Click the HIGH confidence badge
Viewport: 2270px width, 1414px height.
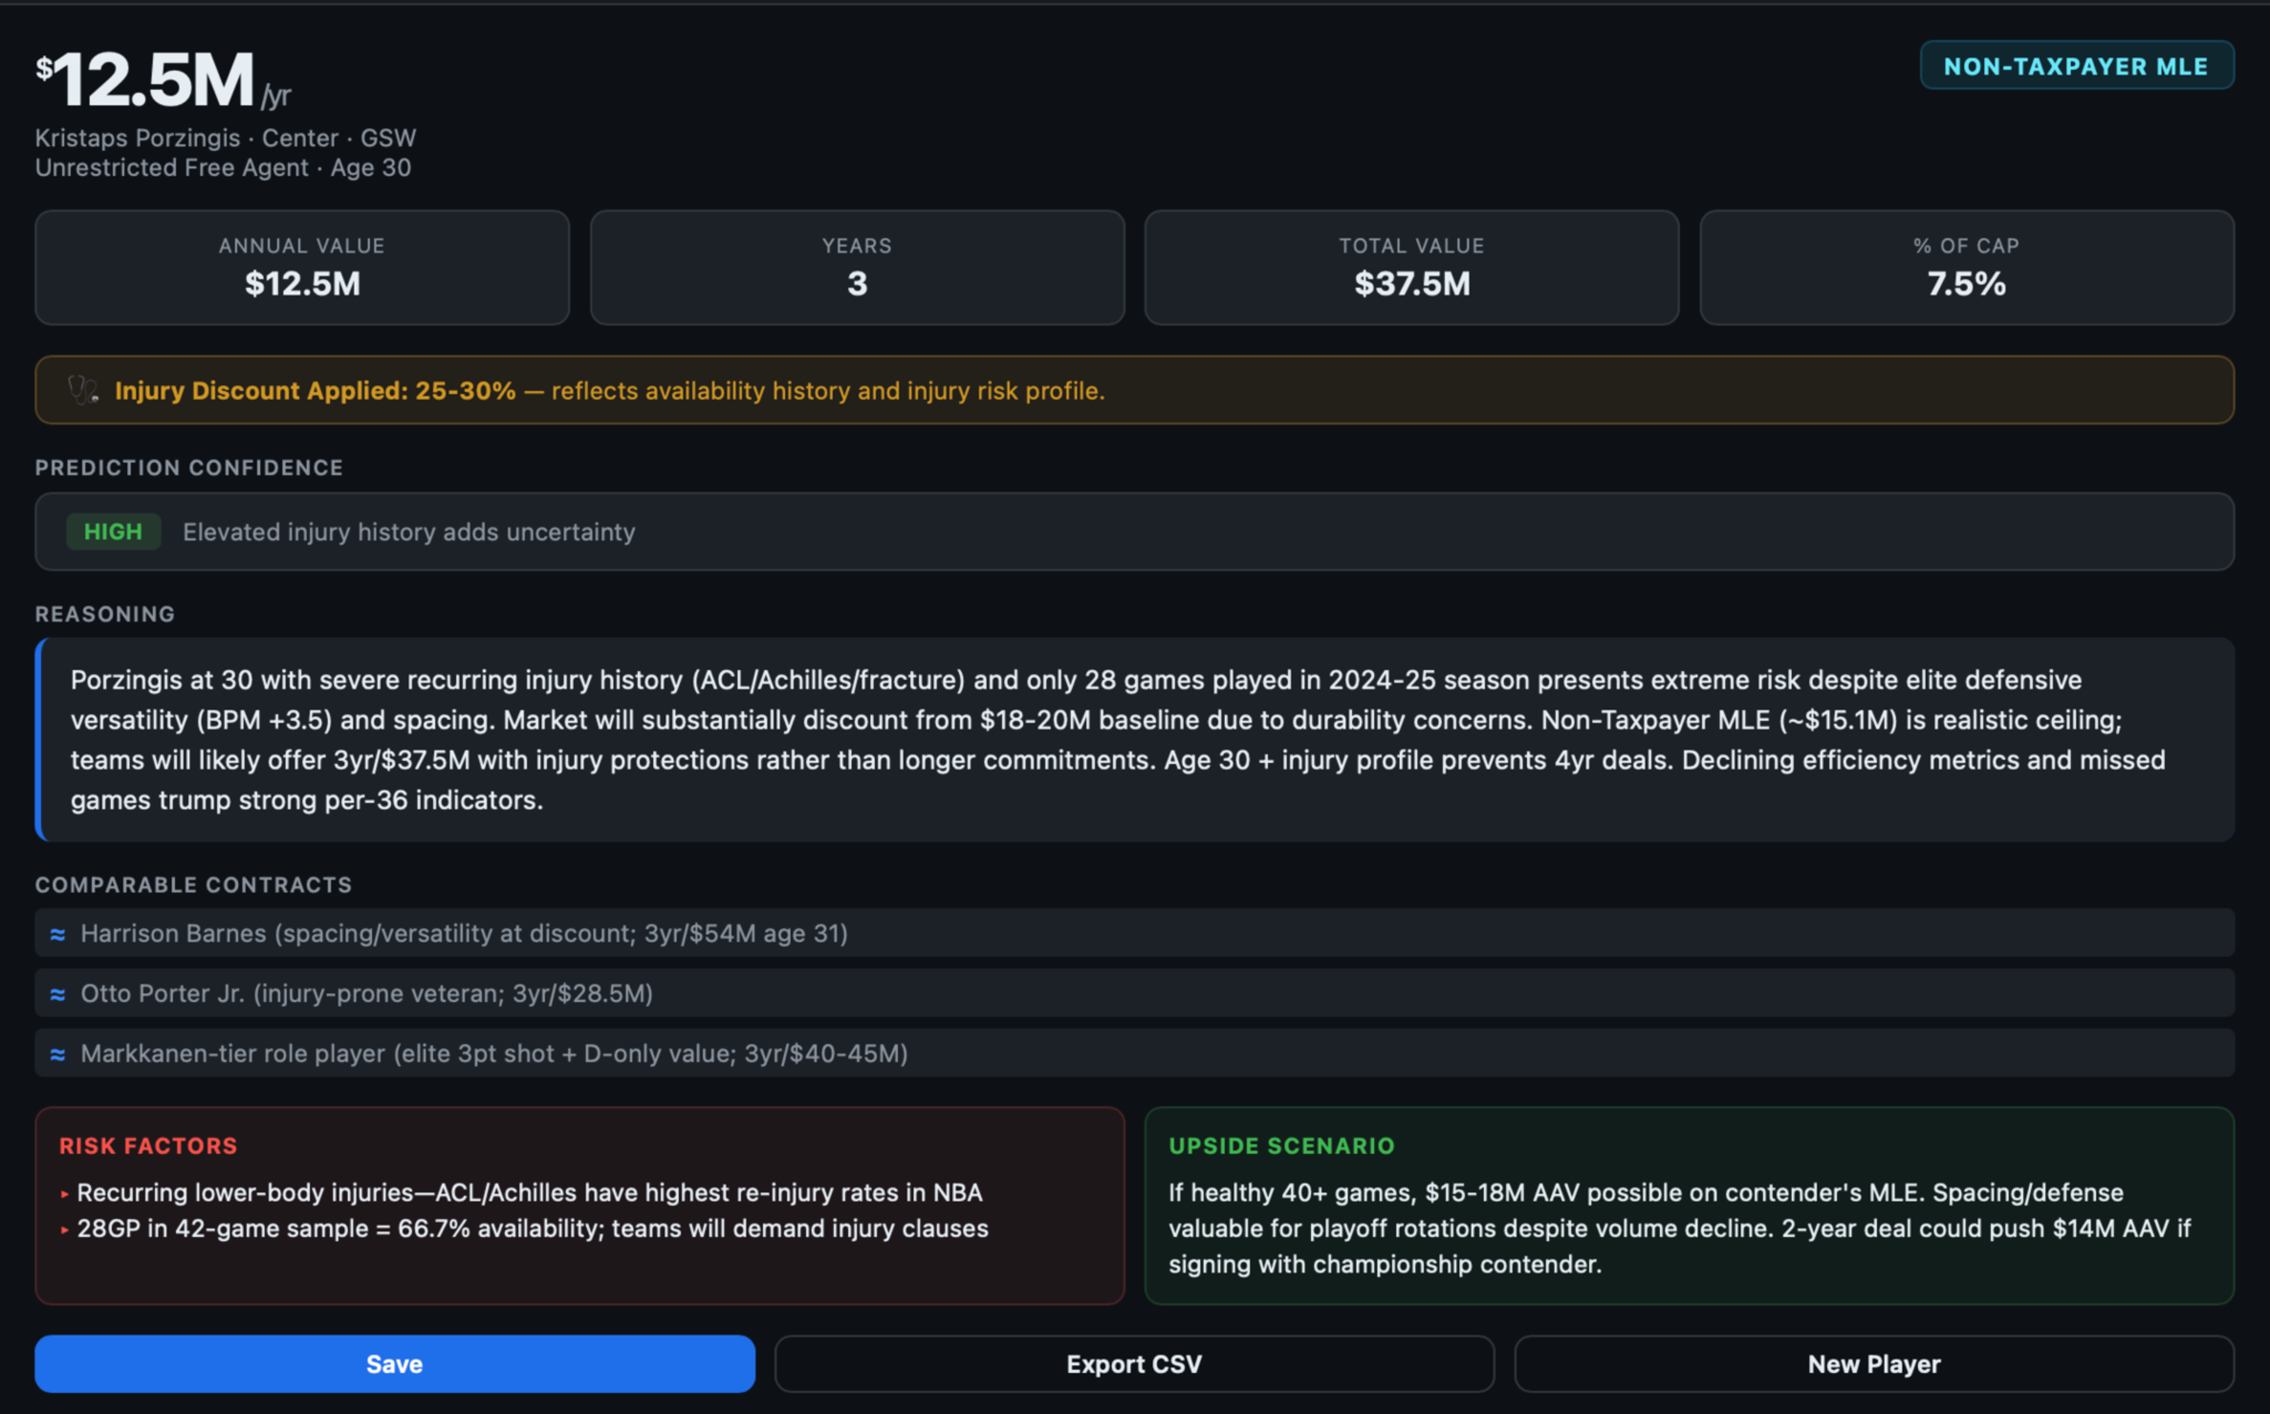tap(113, 532)
